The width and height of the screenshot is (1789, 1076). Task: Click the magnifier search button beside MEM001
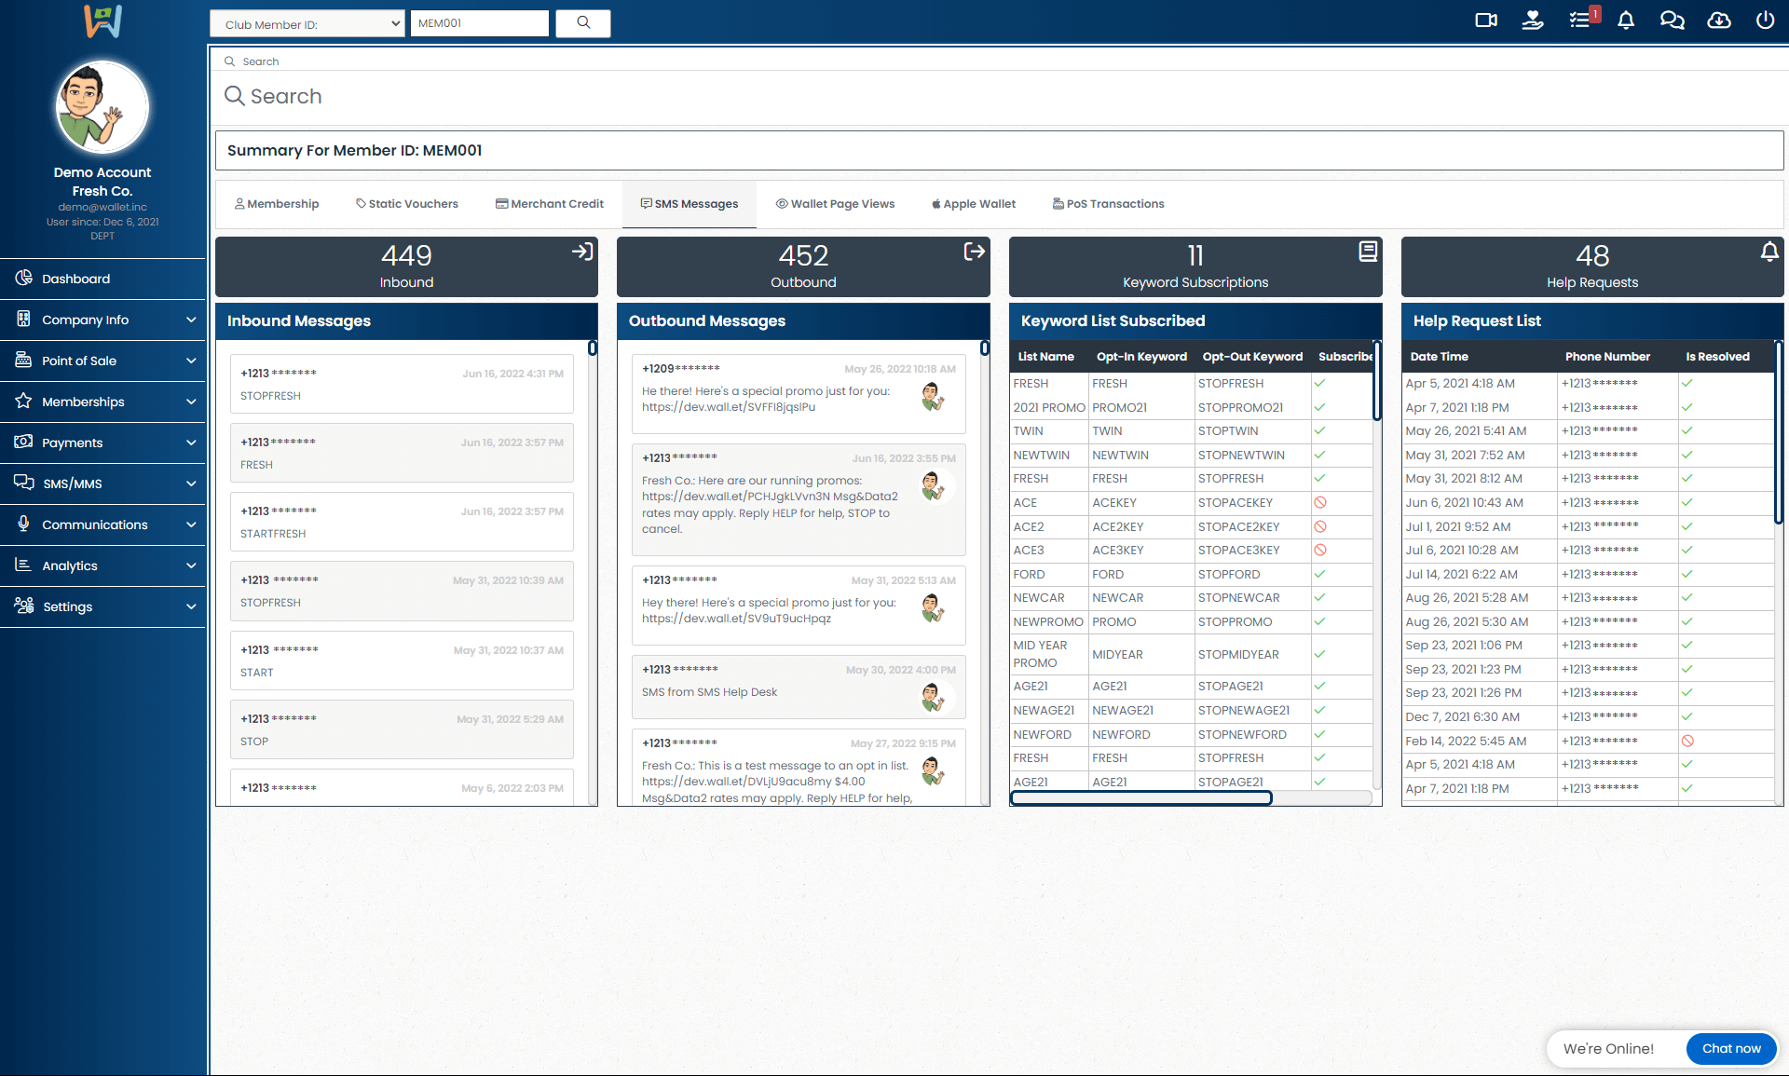583,23
